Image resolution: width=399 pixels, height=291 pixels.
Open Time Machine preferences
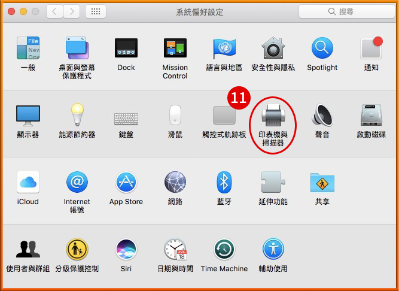coord(224,249)
